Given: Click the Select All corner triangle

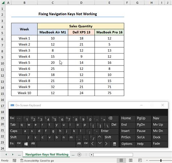Looking at the screenshot, I should (x=3, y=3).
